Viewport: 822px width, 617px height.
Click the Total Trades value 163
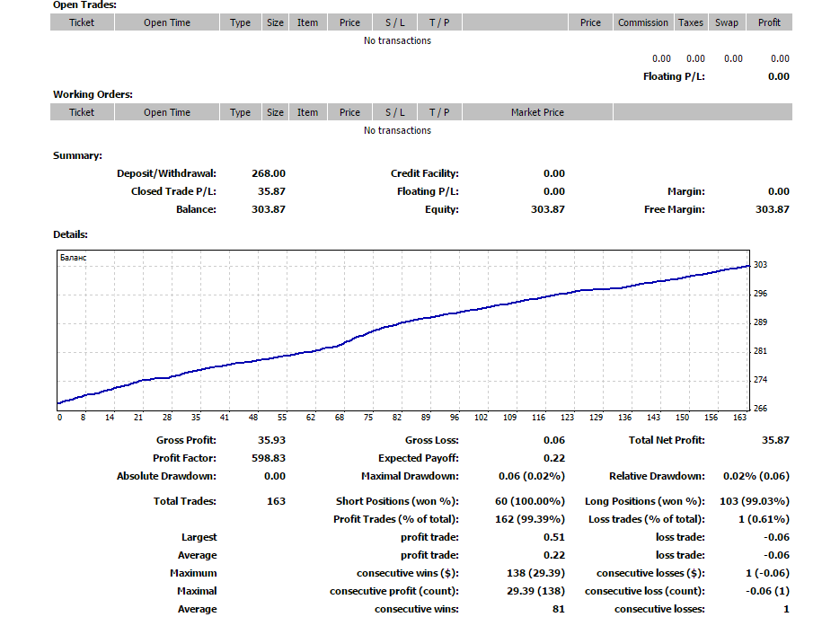coord(277,501)
